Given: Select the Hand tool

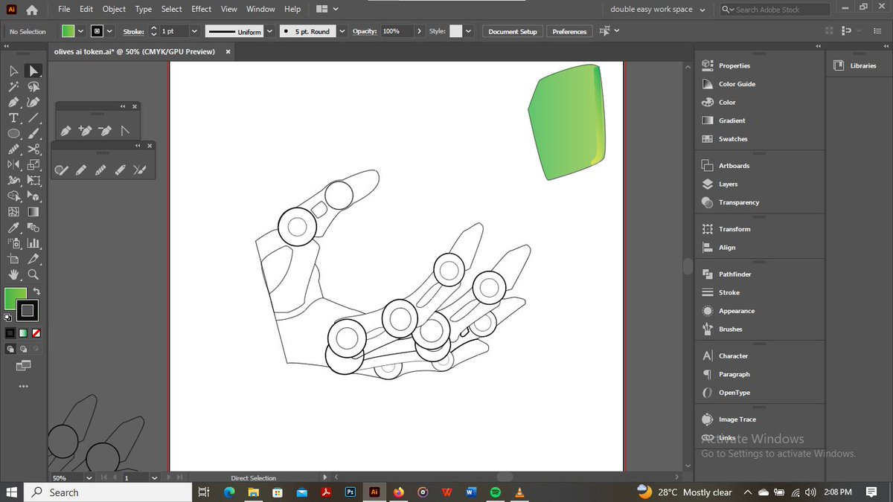Looking at the screenshot, I should coord(13,274).
